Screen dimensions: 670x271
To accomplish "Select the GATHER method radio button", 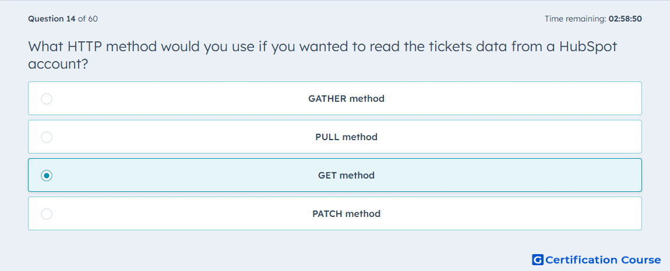I will [47, 99].
